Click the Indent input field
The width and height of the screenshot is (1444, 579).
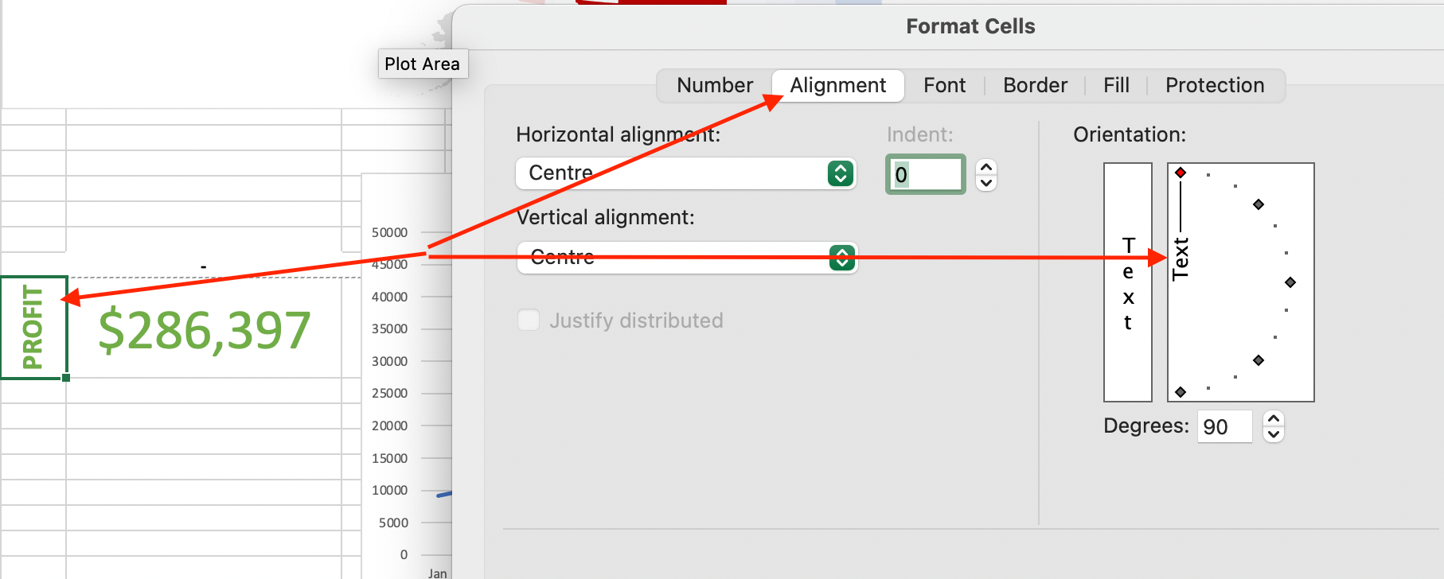[925, 175]
